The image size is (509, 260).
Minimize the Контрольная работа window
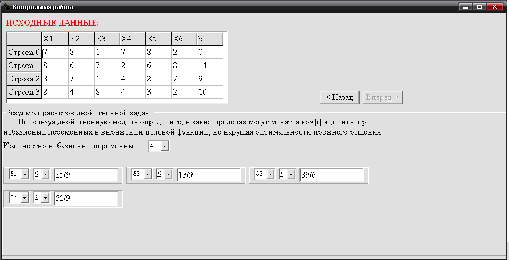[465, 7]
